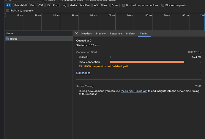Show the Response tab
This screenshot has height=139, width=205.
tap(116, 33)
